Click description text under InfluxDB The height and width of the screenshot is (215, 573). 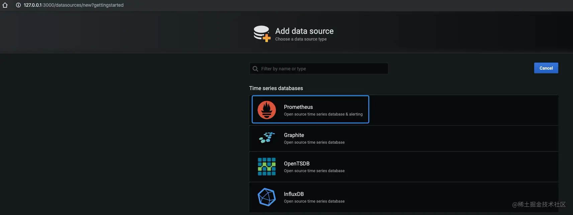point(314,201)
